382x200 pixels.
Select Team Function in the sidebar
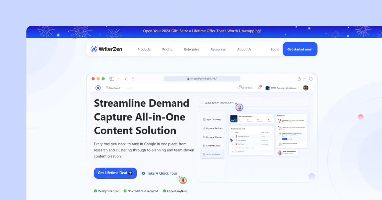(212, 154)
